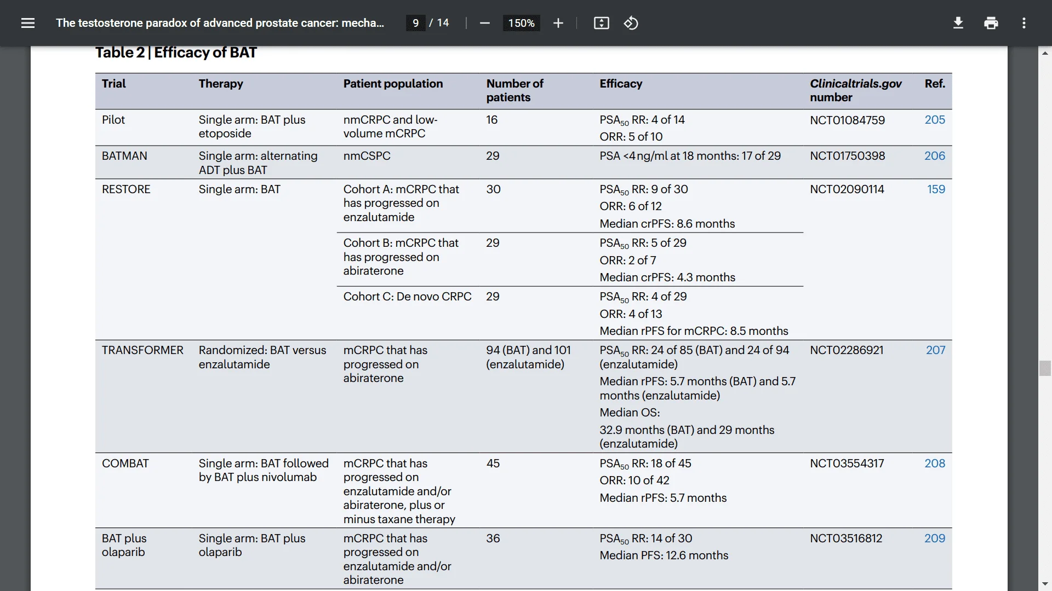
Task: Click the scrollbar up arrow
Action: click(x=1045, y=53)
